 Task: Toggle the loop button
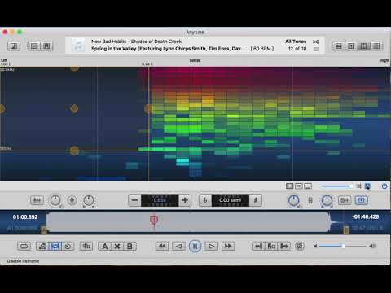click(24, 247)
